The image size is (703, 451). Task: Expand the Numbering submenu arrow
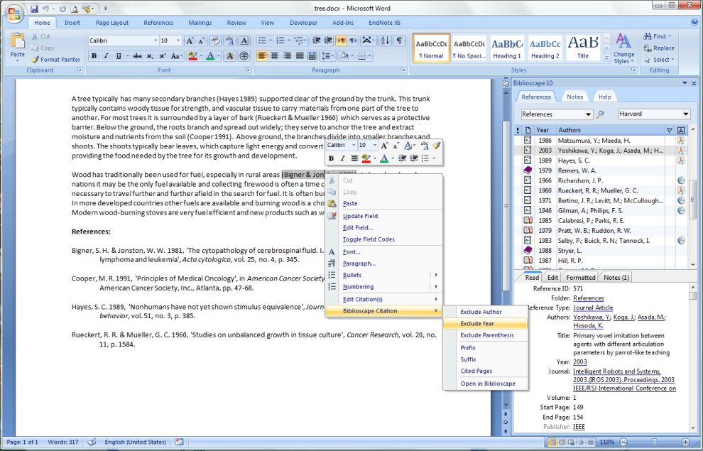click(436, 286)
